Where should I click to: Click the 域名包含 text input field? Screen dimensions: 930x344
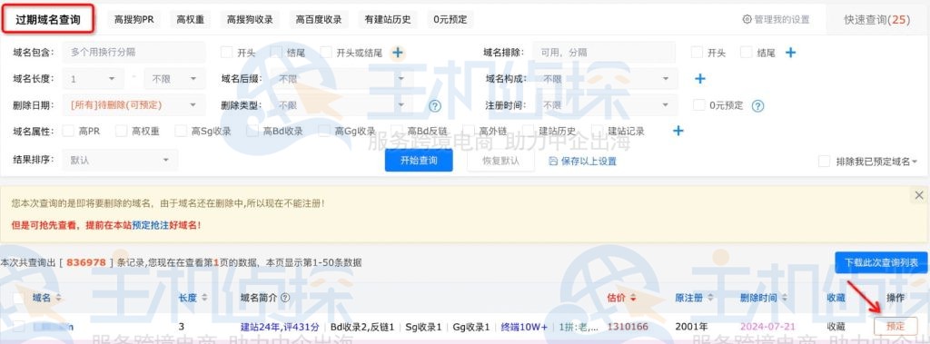tap(134, 53)
